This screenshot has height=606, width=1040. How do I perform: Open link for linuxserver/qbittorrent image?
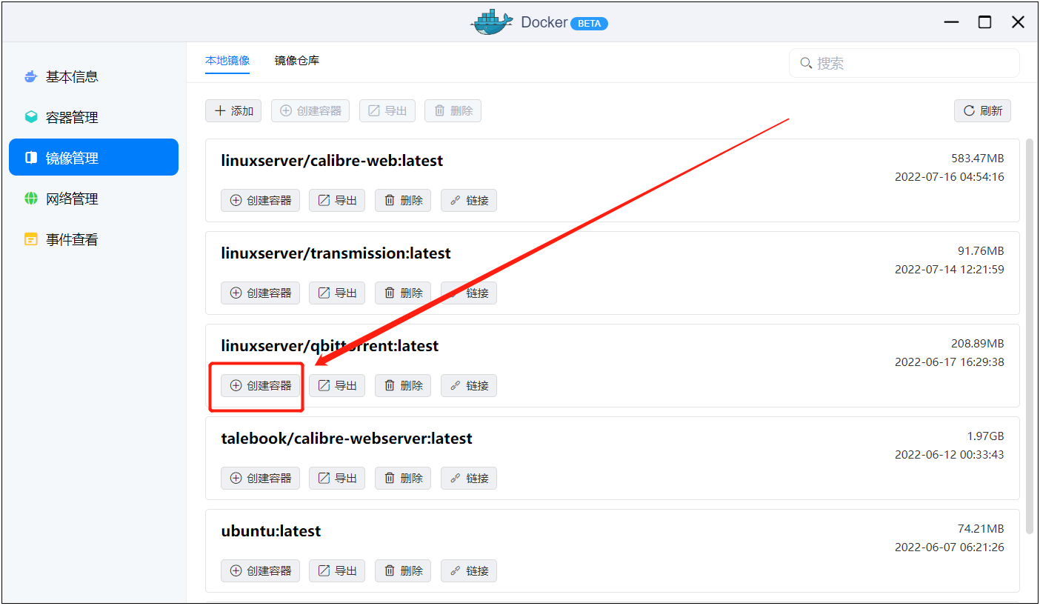(x=469, y=386)
